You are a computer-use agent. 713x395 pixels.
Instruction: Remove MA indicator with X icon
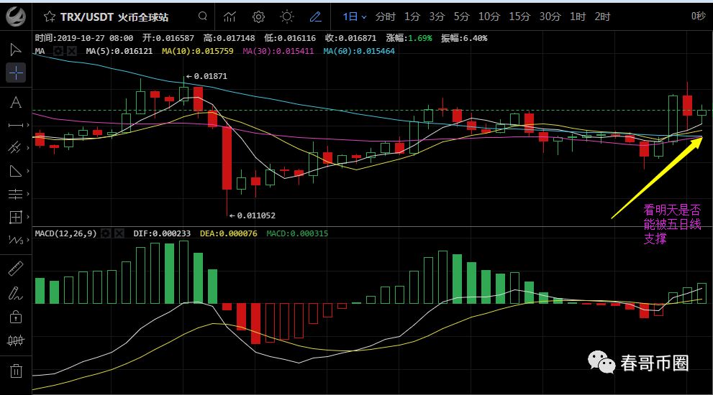(72, 51)
